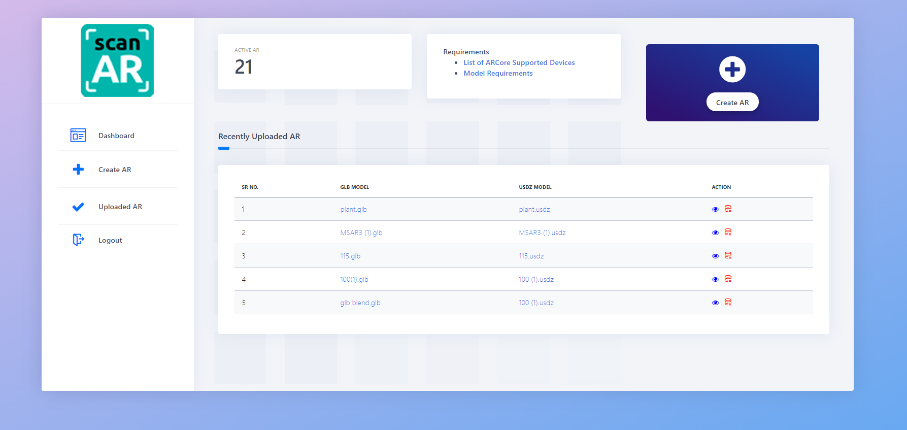The height and width of the screenshot is (430, 907).
Task: Click the Active AR count 21
Action: [244, 67]
